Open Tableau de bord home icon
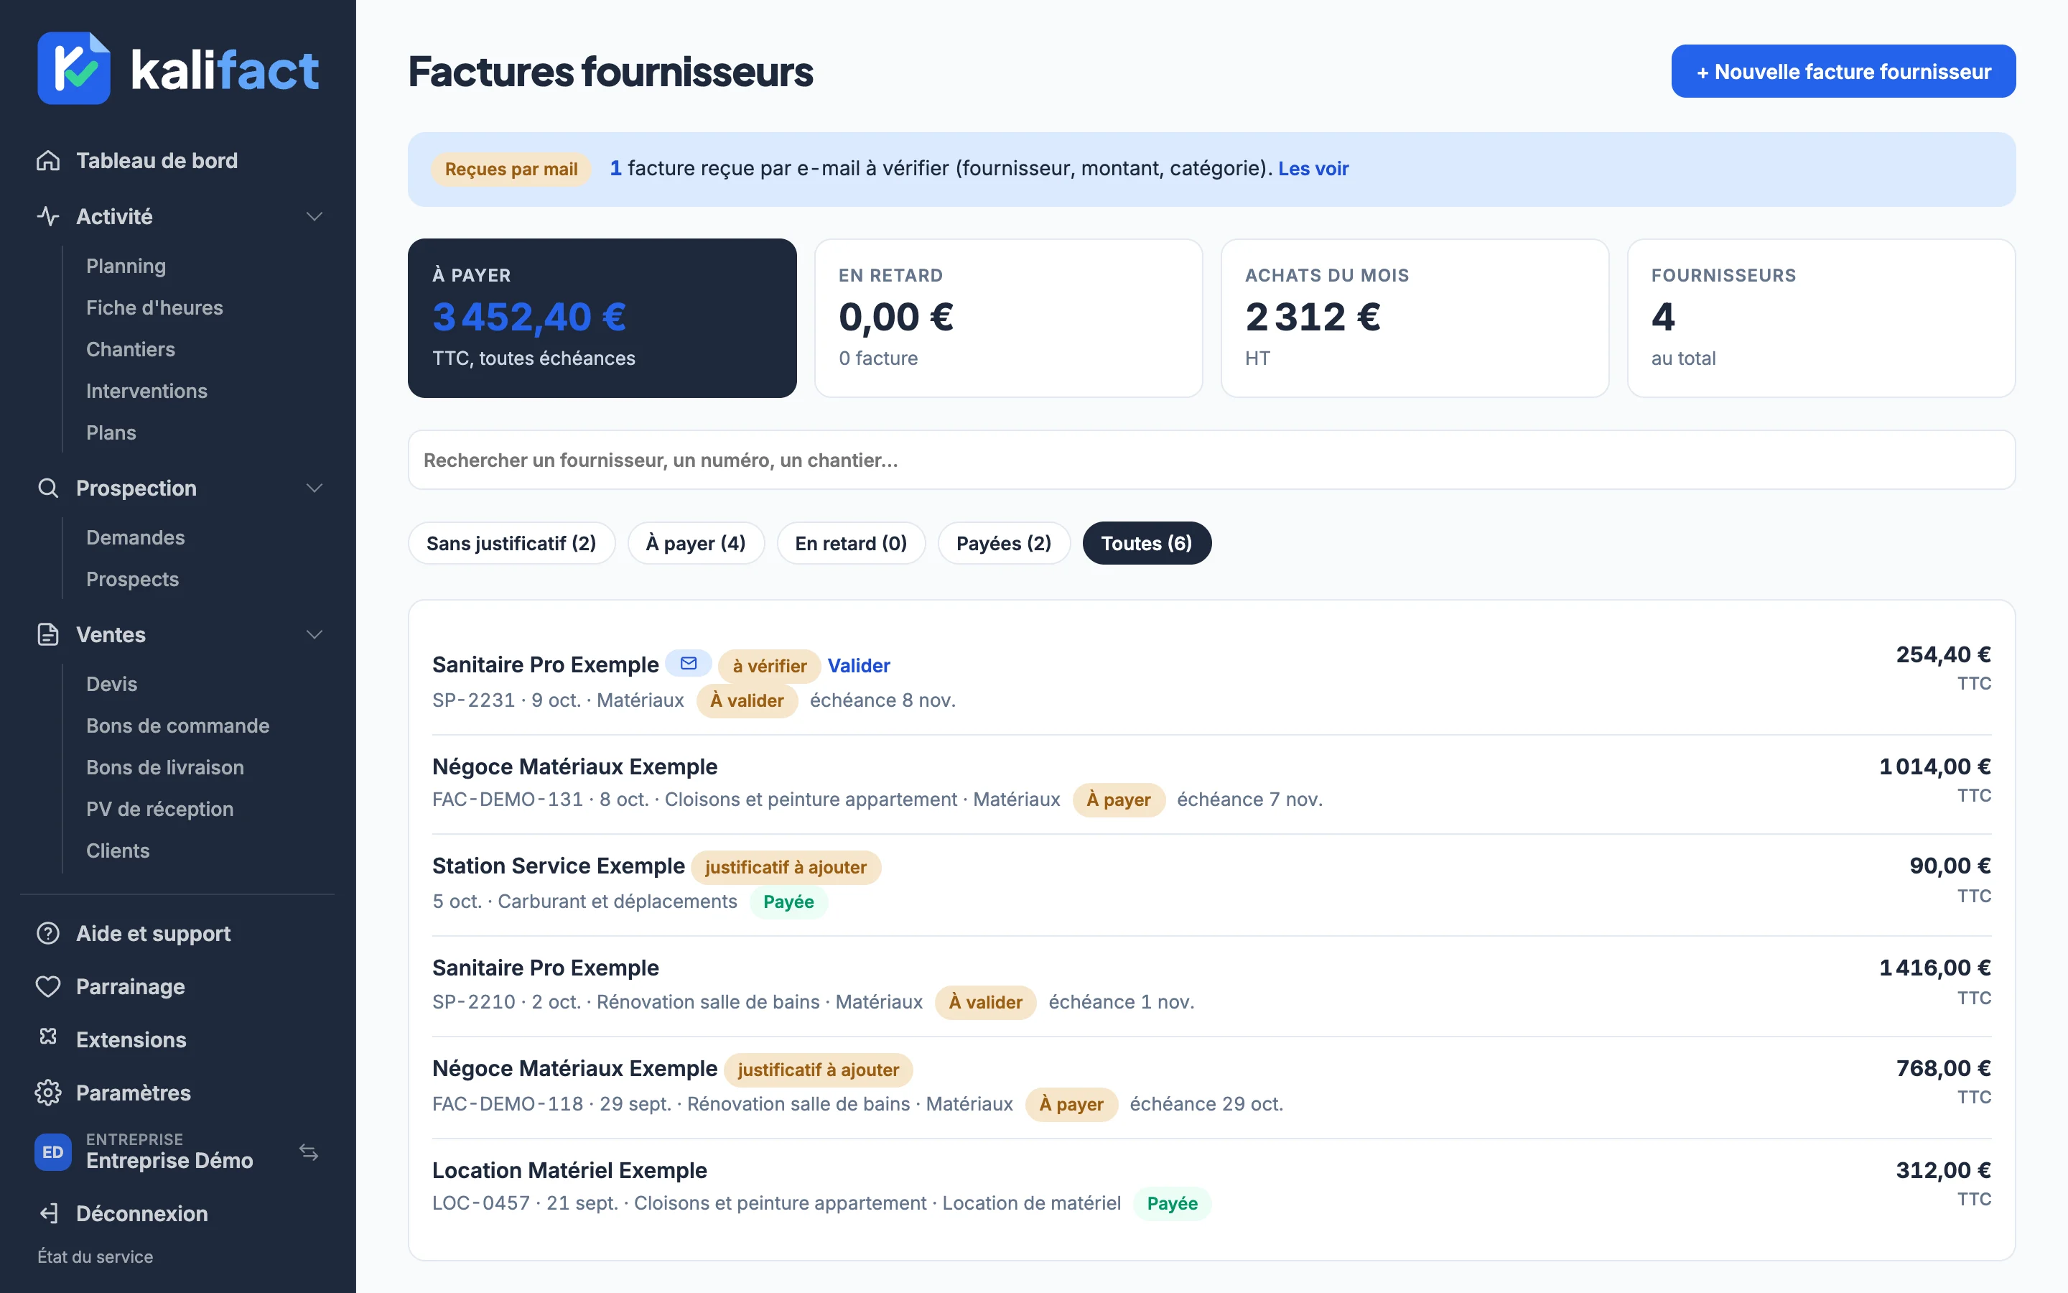This screenshot has height=1293, width=2068. point(48,161)
